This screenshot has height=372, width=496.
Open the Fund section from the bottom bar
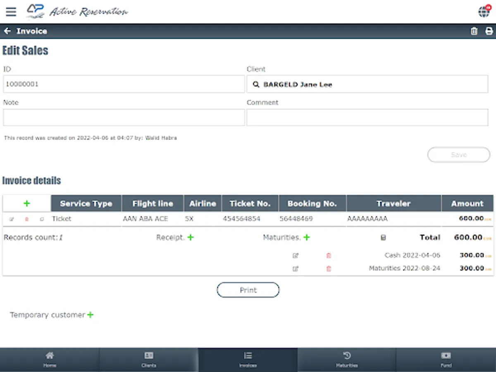[446, 359]
